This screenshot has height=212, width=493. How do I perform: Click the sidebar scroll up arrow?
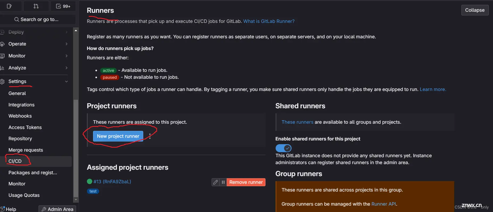point(76,30)
